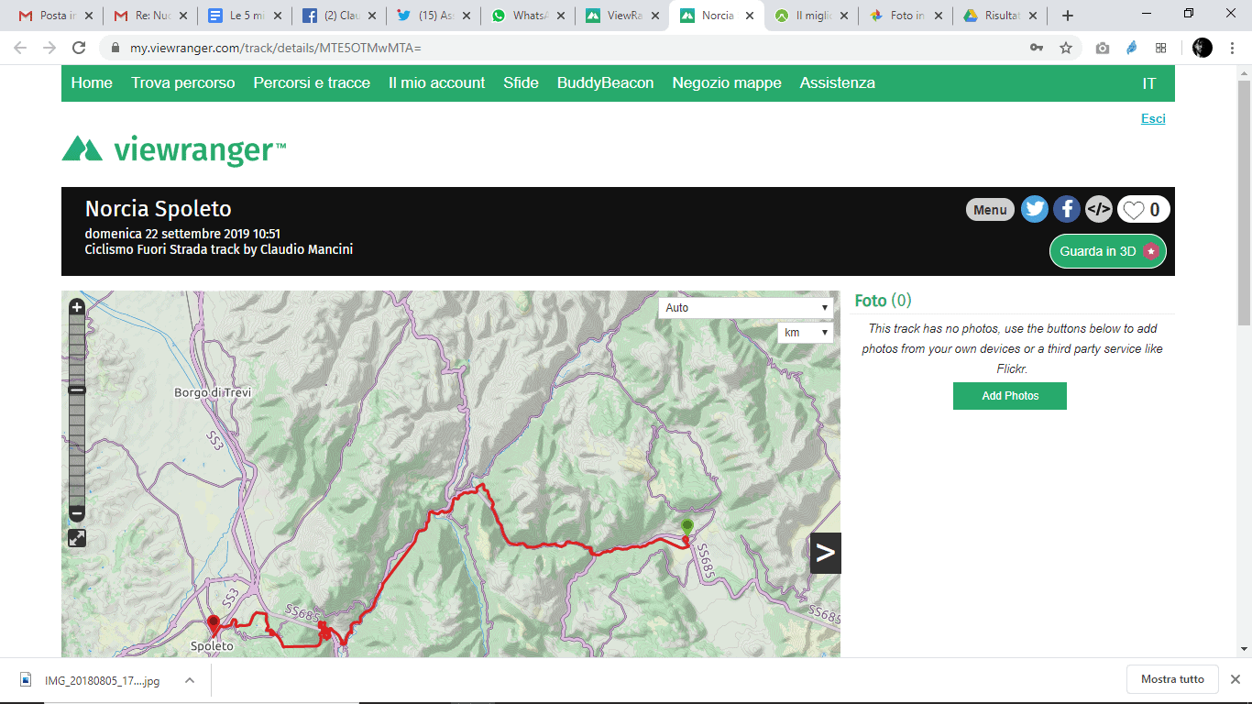Expand map side panel arrow
1252x704 pixels.
tap(825, 553)
